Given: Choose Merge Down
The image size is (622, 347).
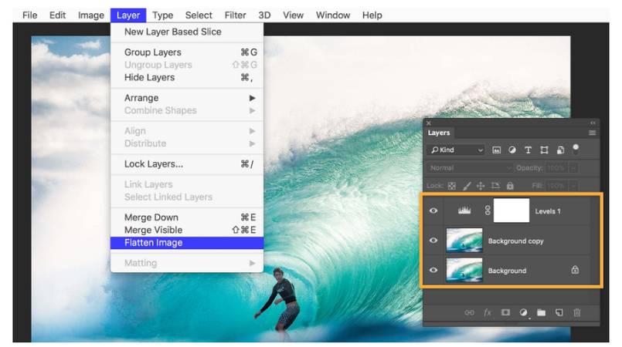Looking at the screenshot, I should 187,217.
